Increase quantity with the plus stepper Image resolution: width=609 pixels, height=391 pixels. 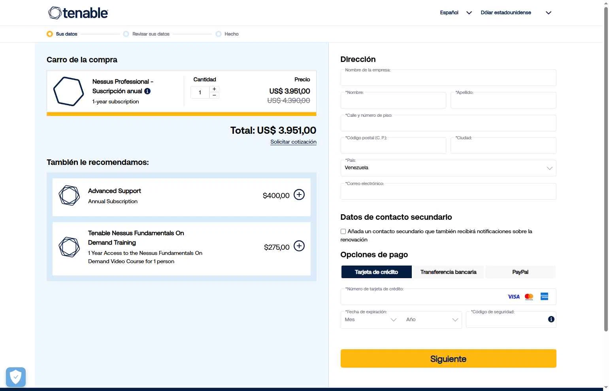pos(214,89)
